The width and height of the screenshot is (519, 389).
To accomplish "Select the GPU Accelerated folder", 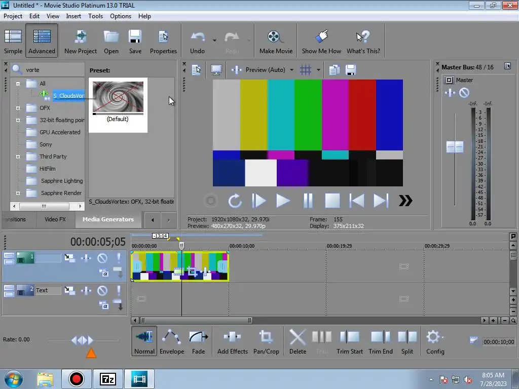I will coord(60,132).
